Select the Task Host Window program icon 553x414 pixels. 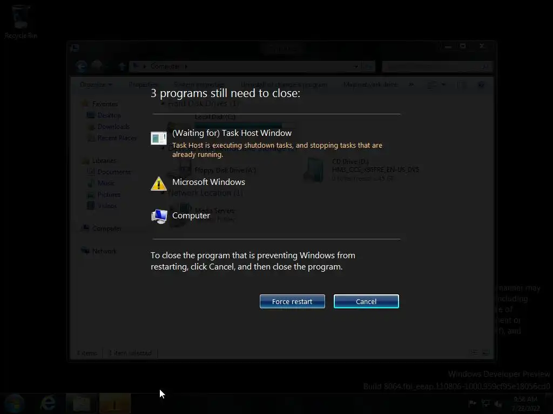(159, 138)
